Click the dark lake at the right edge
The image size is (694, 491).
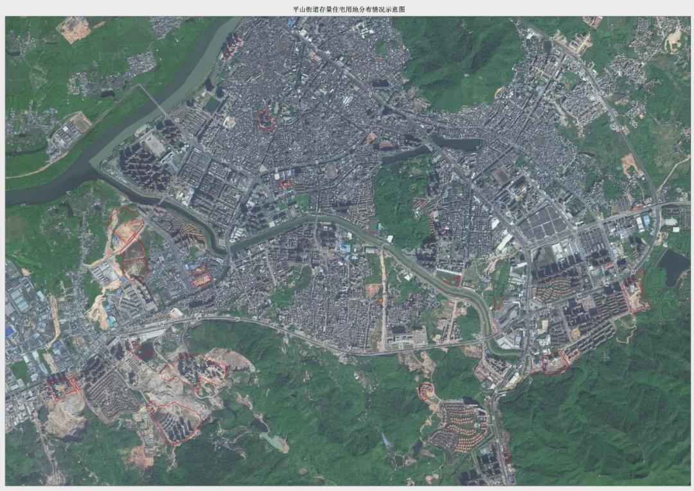[x=672, y=266]
